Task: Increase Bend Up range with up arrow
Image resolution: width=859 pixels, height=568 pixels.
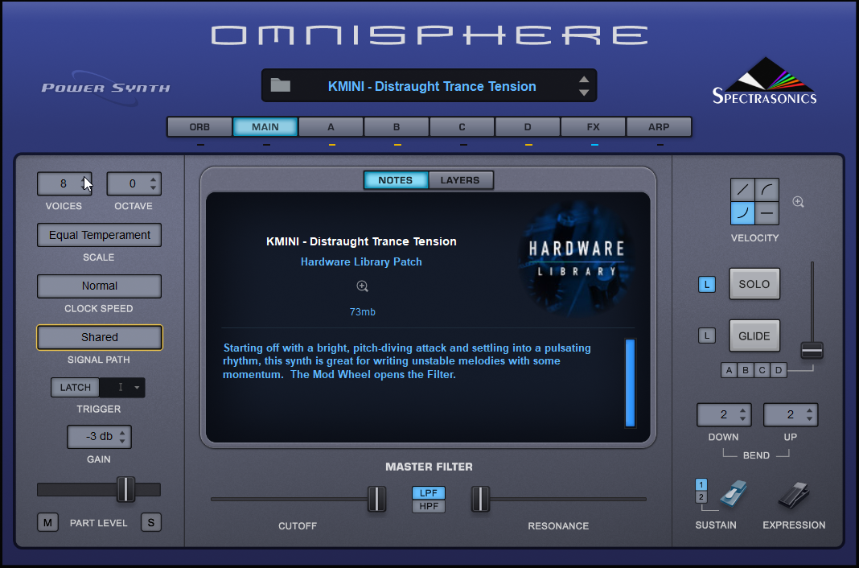Action: click(810, 410)
